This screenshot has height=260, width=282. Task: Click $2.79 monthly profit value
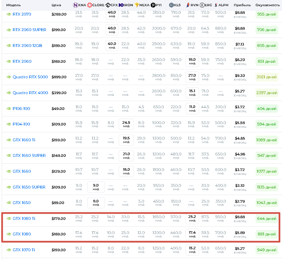click(240, 201)
